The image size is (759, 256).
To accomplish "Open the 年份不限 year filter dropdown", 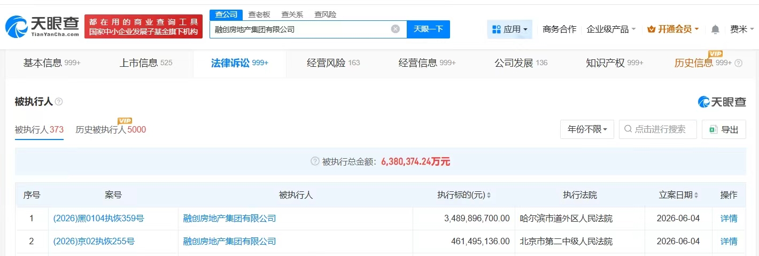I will (587, 129).
